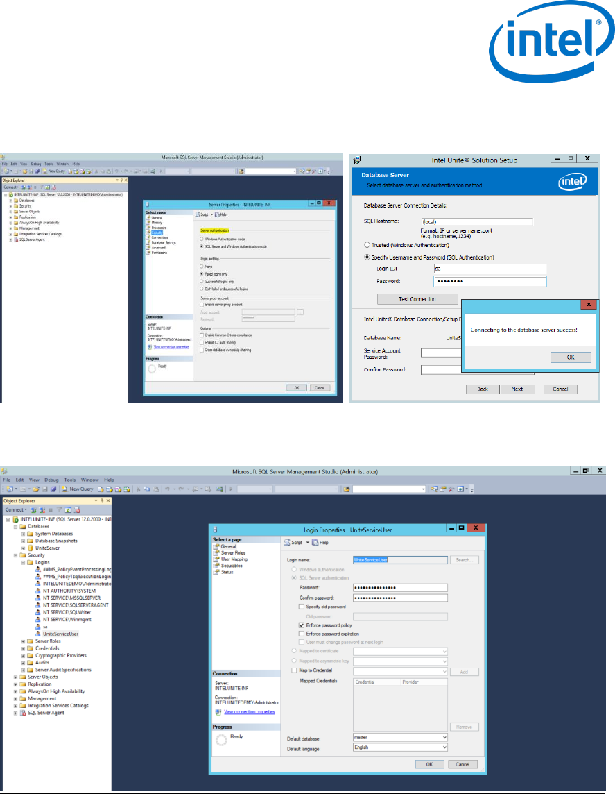Click New Query in the lower SSMS toolbar

click(x=78, y=489)
